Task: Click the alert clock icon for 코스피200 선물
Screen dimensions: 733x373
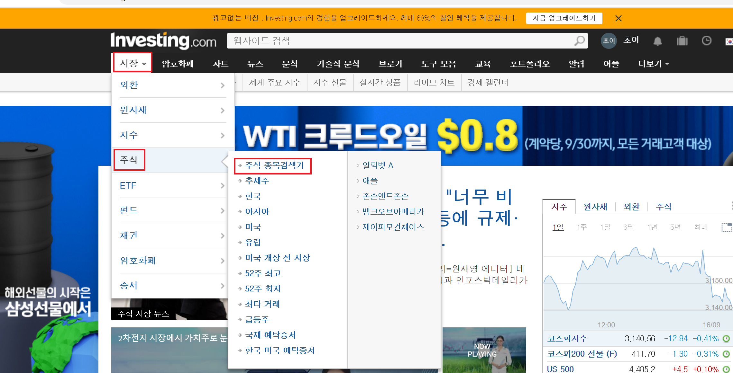Action: [726, 354]
